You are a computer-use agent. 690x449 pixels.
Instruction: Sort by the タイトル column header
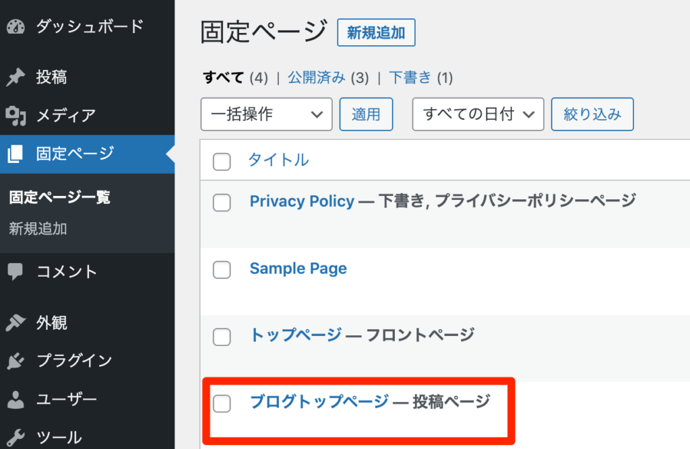point(278,160)
